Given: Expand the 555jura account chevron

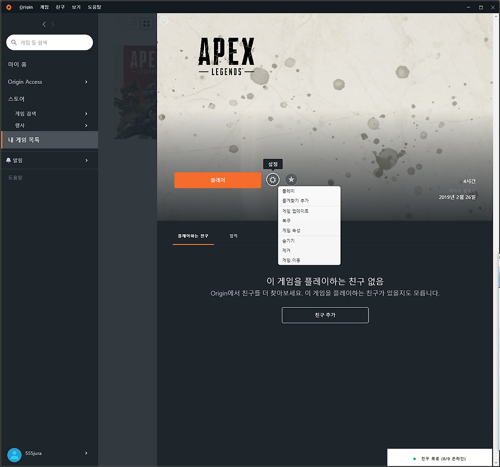Looking at the screenshot, I should click(86, 453).
